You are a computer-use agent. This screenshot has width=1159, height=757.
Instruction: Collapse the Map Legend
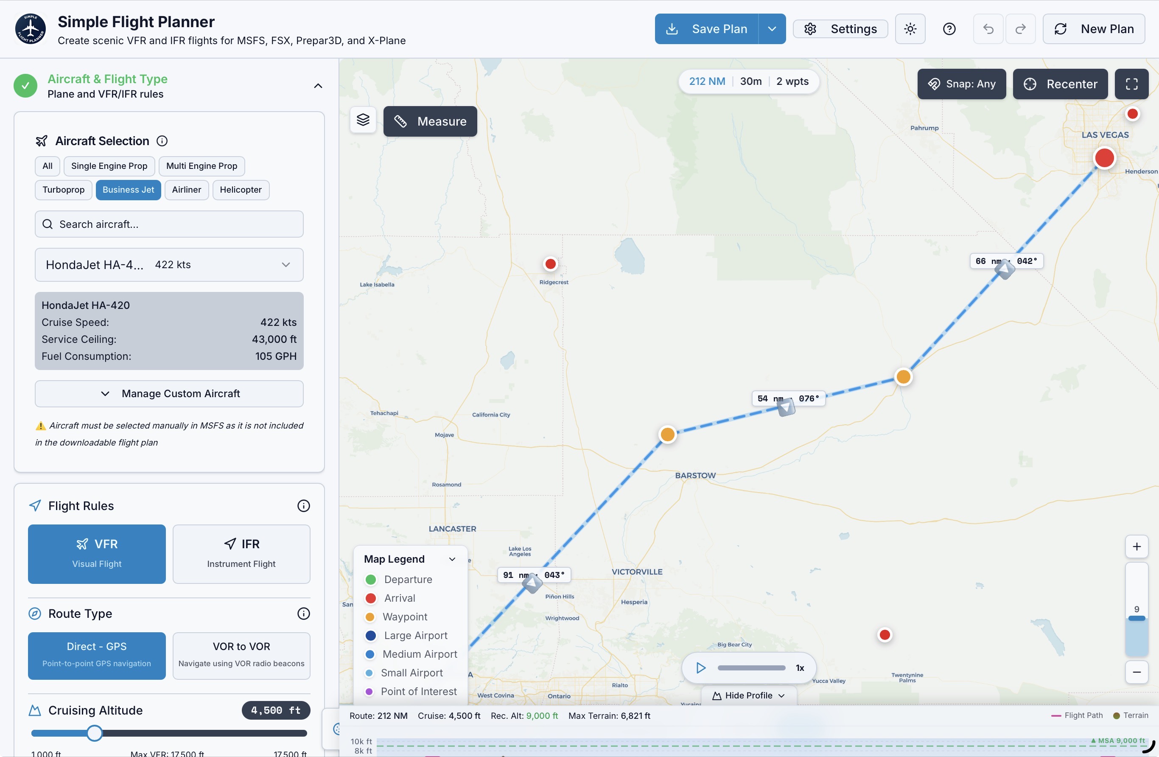[452, 559]
